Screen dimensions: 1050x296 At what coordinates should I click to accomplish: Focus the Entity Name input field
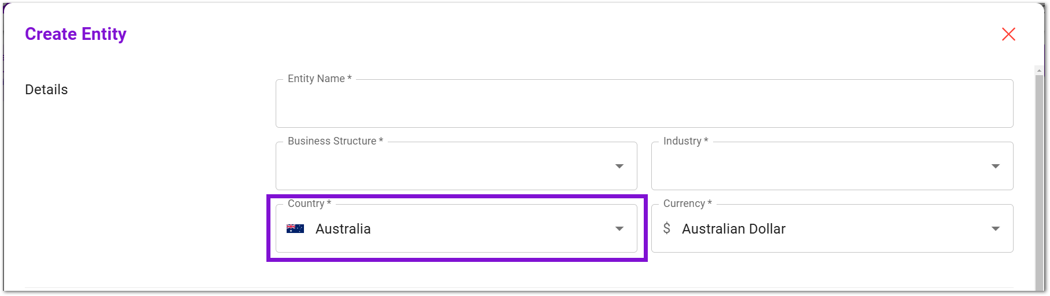click(644, 103)
